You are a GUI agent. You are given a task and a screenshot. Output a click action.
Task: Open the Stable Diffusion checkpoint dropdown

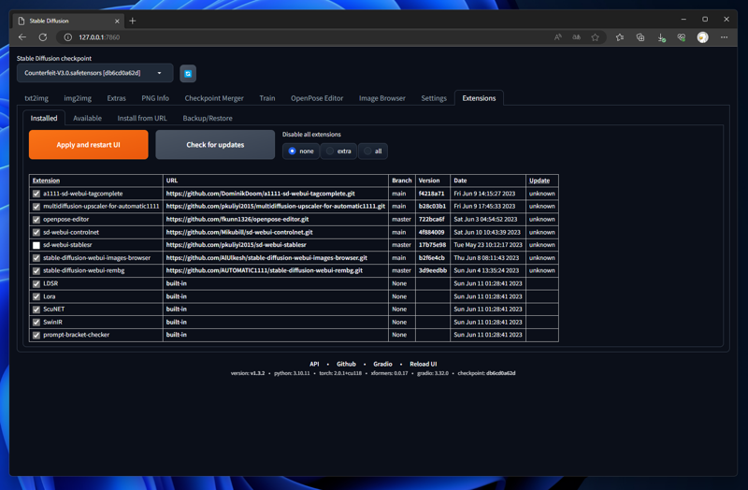click(95, 73)
